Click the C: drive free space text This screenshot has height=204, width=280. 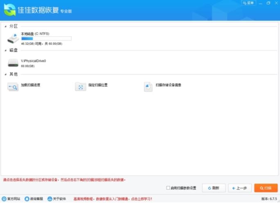tap(42, 44)
